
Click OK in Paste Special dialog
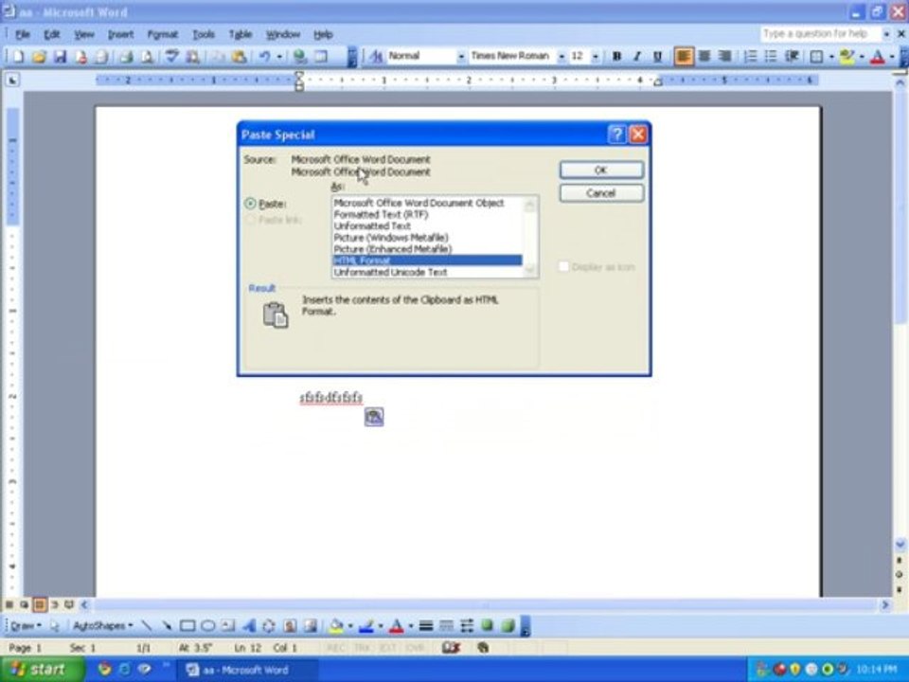(x=601, y=170)
